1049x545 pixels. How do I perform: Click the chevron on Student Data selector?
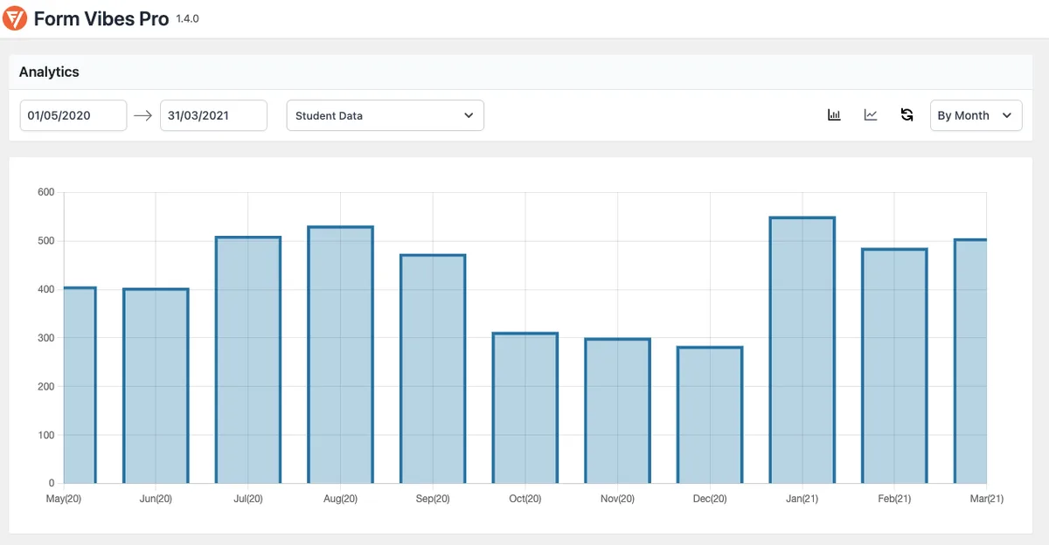[469, 115]
